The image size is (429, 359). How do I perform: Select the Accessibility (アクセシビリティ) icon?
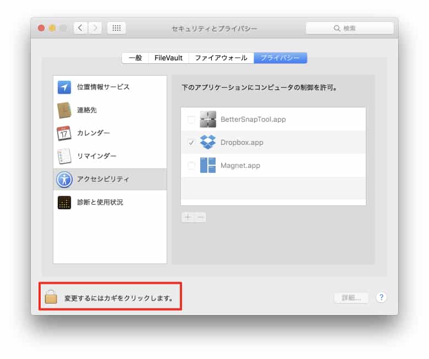(x=64, y=179)
